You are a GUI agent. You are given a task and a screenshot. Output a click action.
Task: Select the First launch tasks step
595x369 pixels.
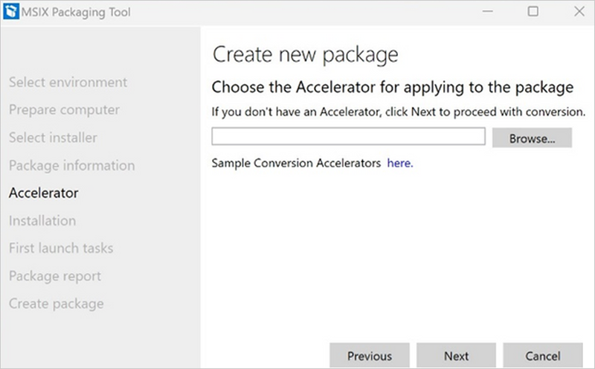(61, 248)
